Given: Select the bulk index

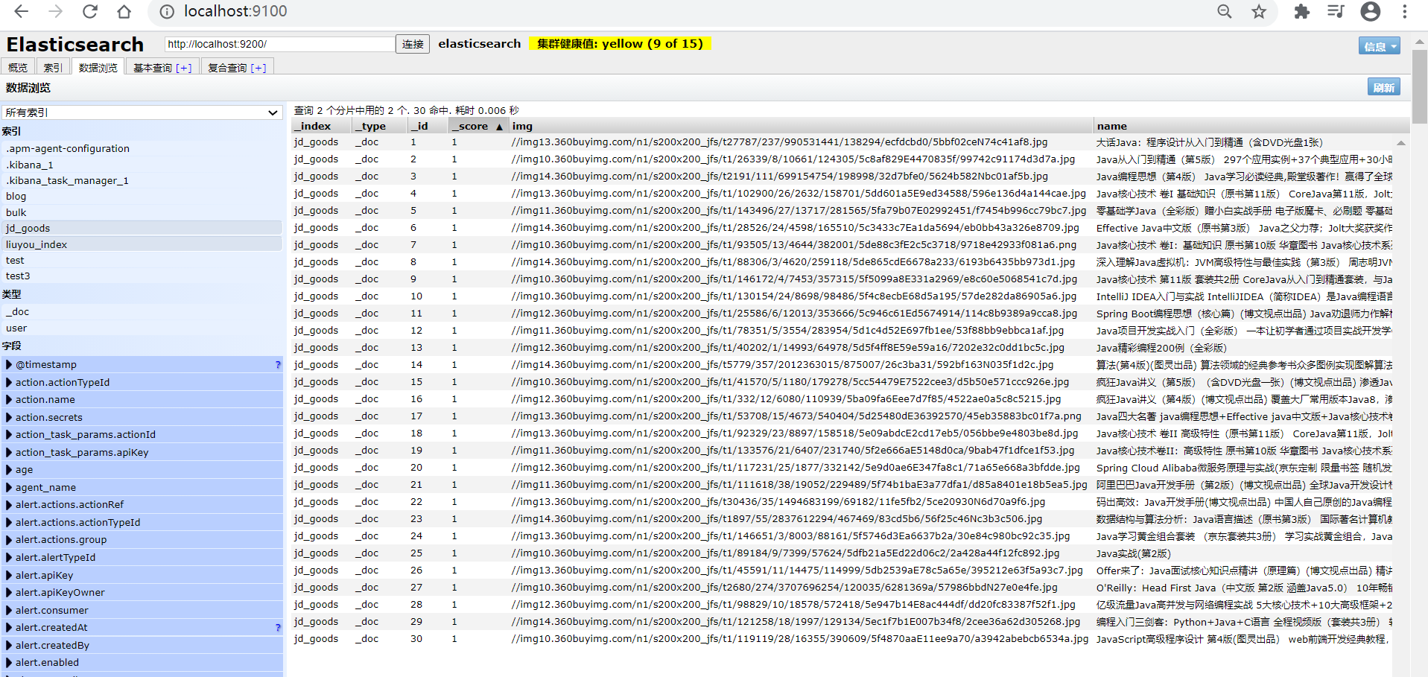Looking at the screenshot, I should pyautogui.click(x=142, y=212).
